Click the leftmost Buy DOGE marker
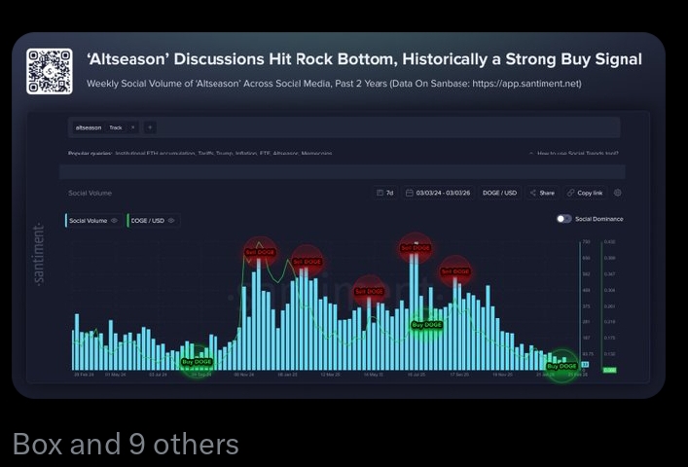 tap(197, 361)
